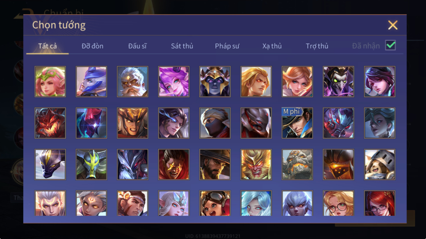Select the bearded cowboy hat hero portrait
The image size is (426, 239).
(215, 164)
